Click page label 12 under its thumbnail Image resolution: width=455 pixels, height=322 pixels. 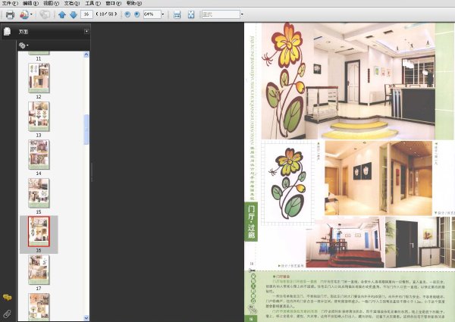tap(39, 97)
